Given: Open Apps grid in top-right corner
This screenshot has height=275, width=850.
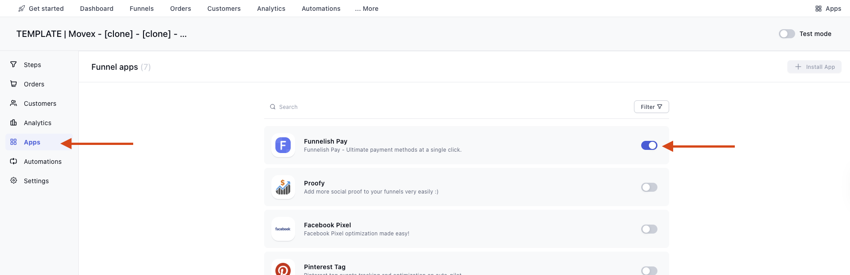Looking at the screenshot, I should tap(828, 9).
